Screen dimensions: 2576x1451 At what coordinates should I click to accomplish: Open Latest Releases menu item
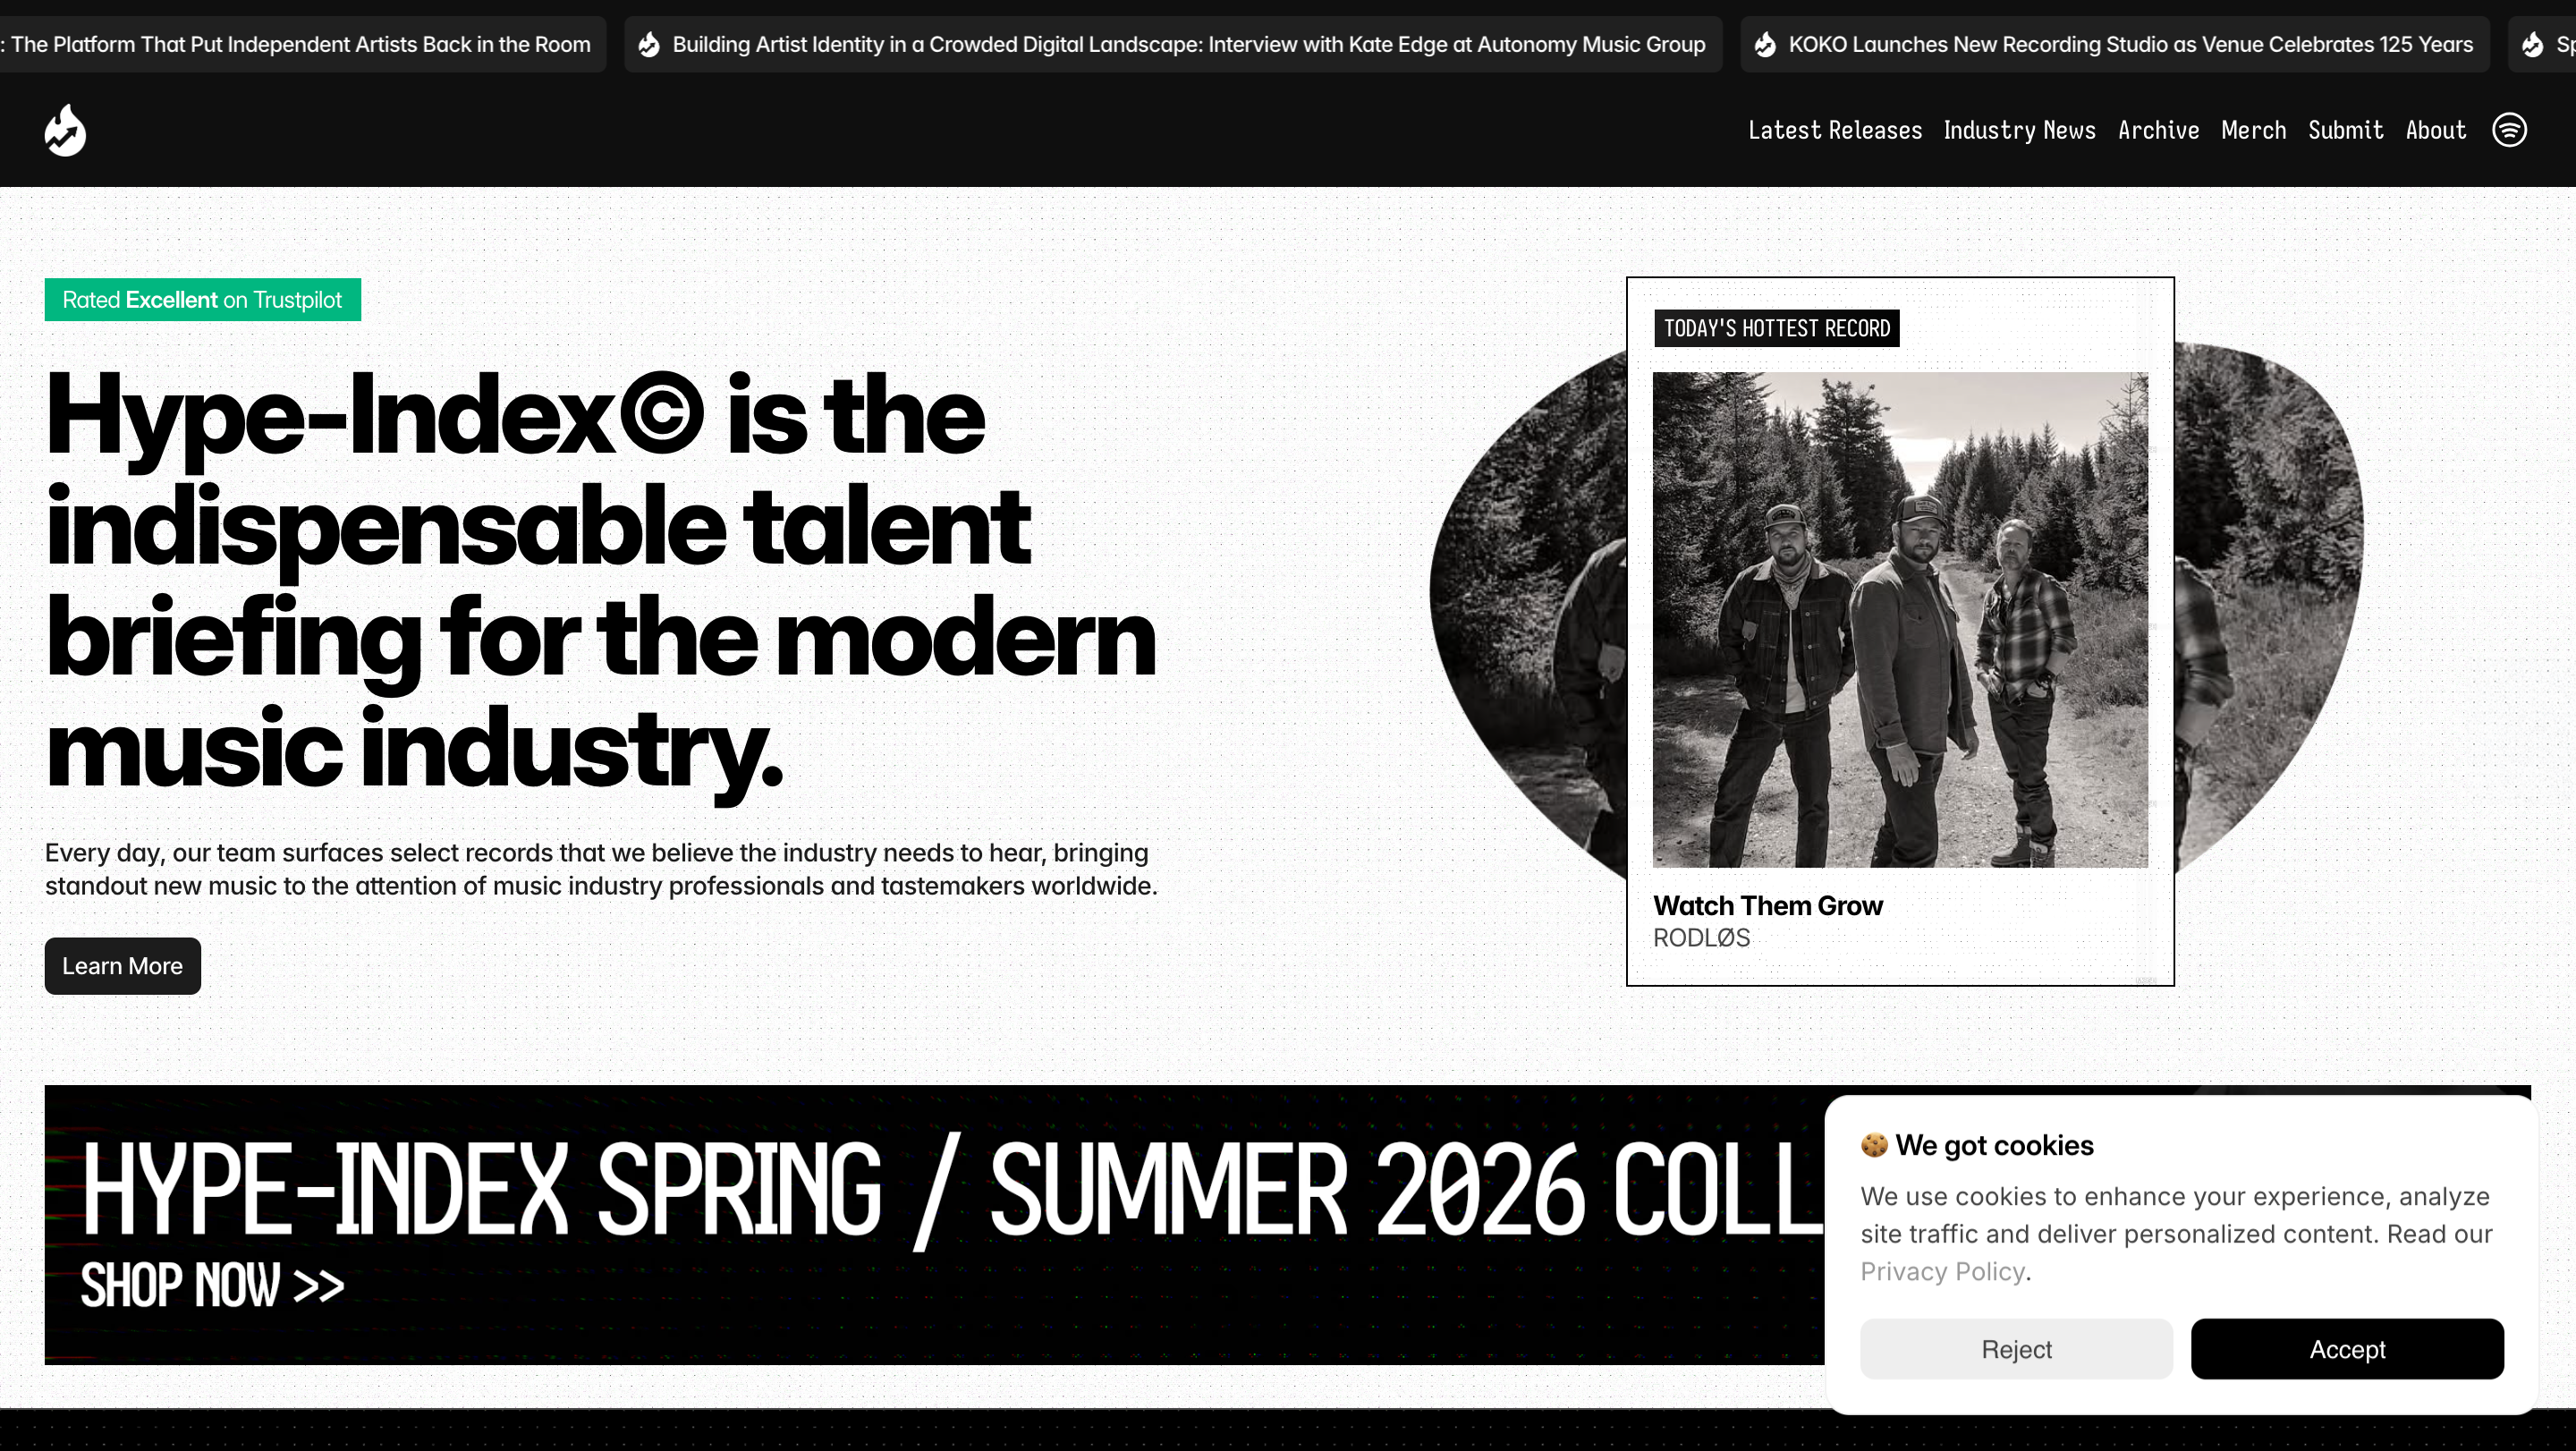pyautogui.click(x=1834, y=130)
